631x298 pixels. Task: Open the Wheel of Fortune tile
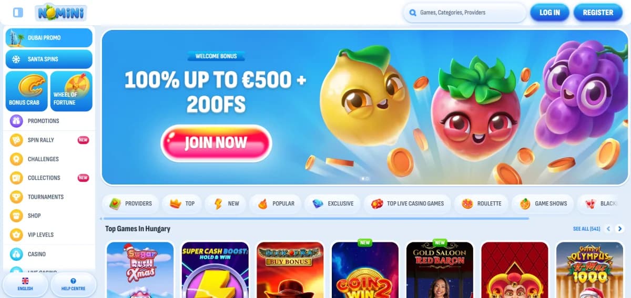[x=71, y=91]
